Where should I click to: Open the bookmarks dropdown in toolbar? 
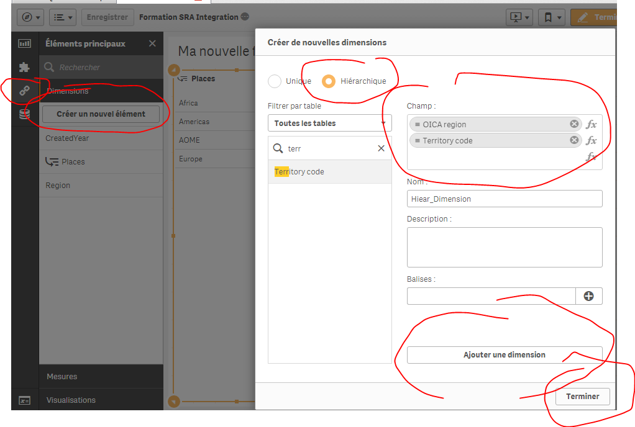pos(552,17)
